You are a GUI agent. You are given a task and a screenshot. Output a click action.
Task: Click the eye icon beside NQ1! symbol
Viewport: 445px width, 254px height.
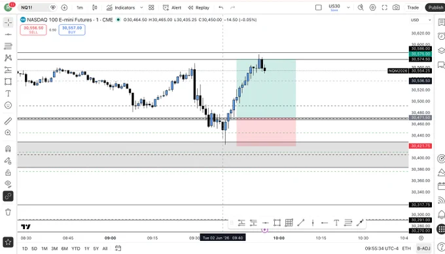point(53,8)
